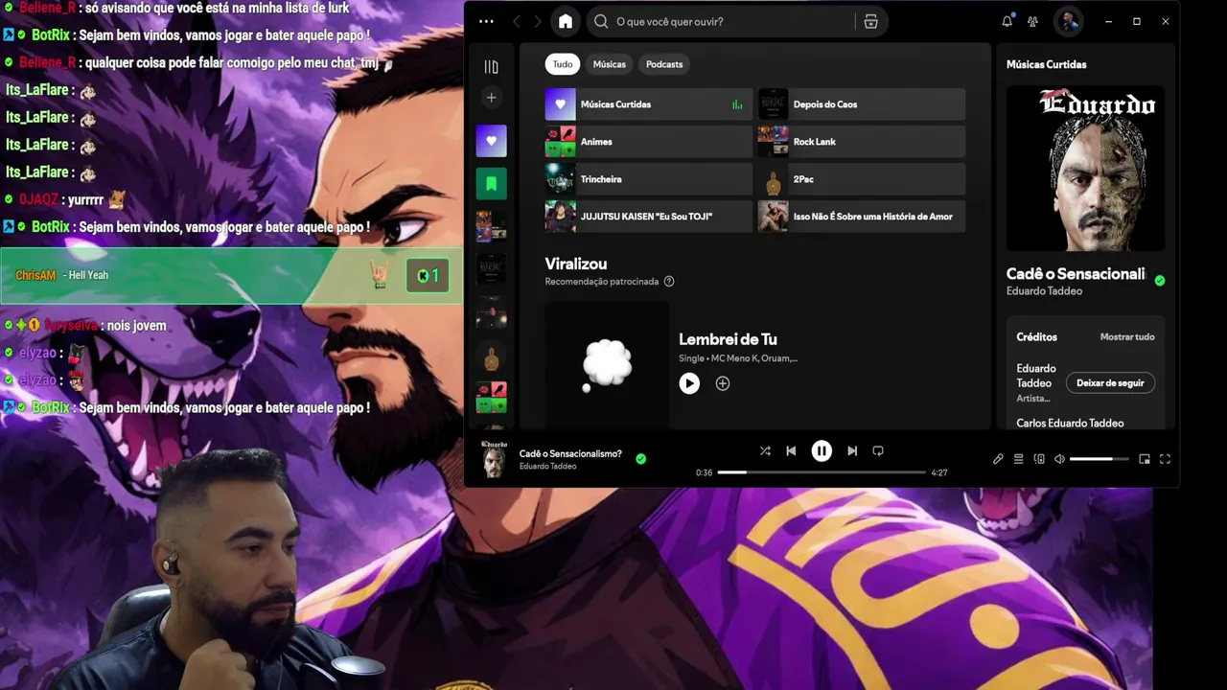The width and height of the screenshot is (1227, 690).
Task: Adjust the volume slider
Action: [1099, 459]
